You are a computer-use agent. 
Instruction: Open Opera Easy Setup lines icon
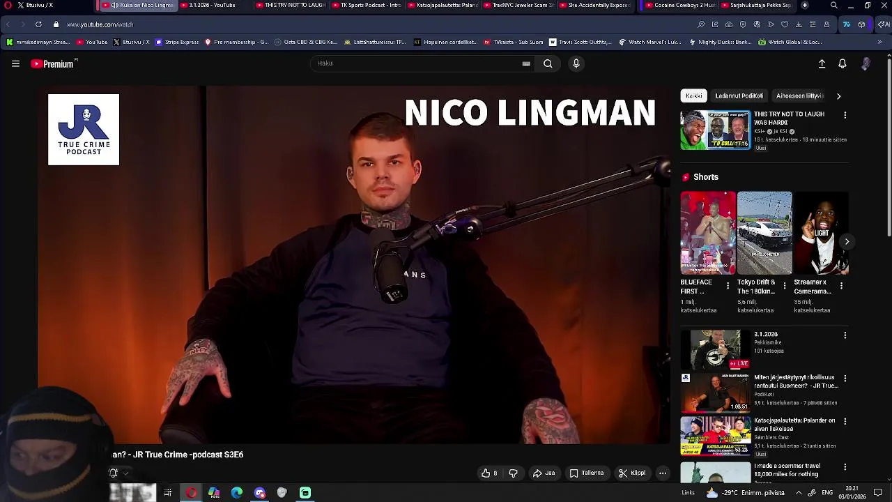tap(813, 24)
